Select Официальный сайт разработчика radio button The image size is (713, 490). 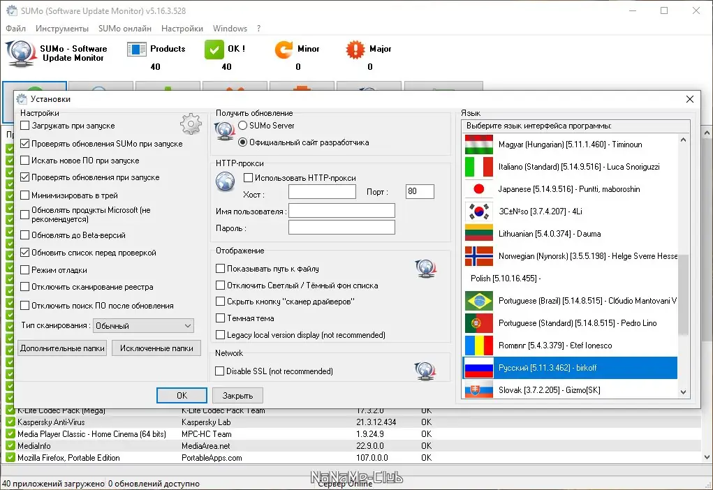243,142
